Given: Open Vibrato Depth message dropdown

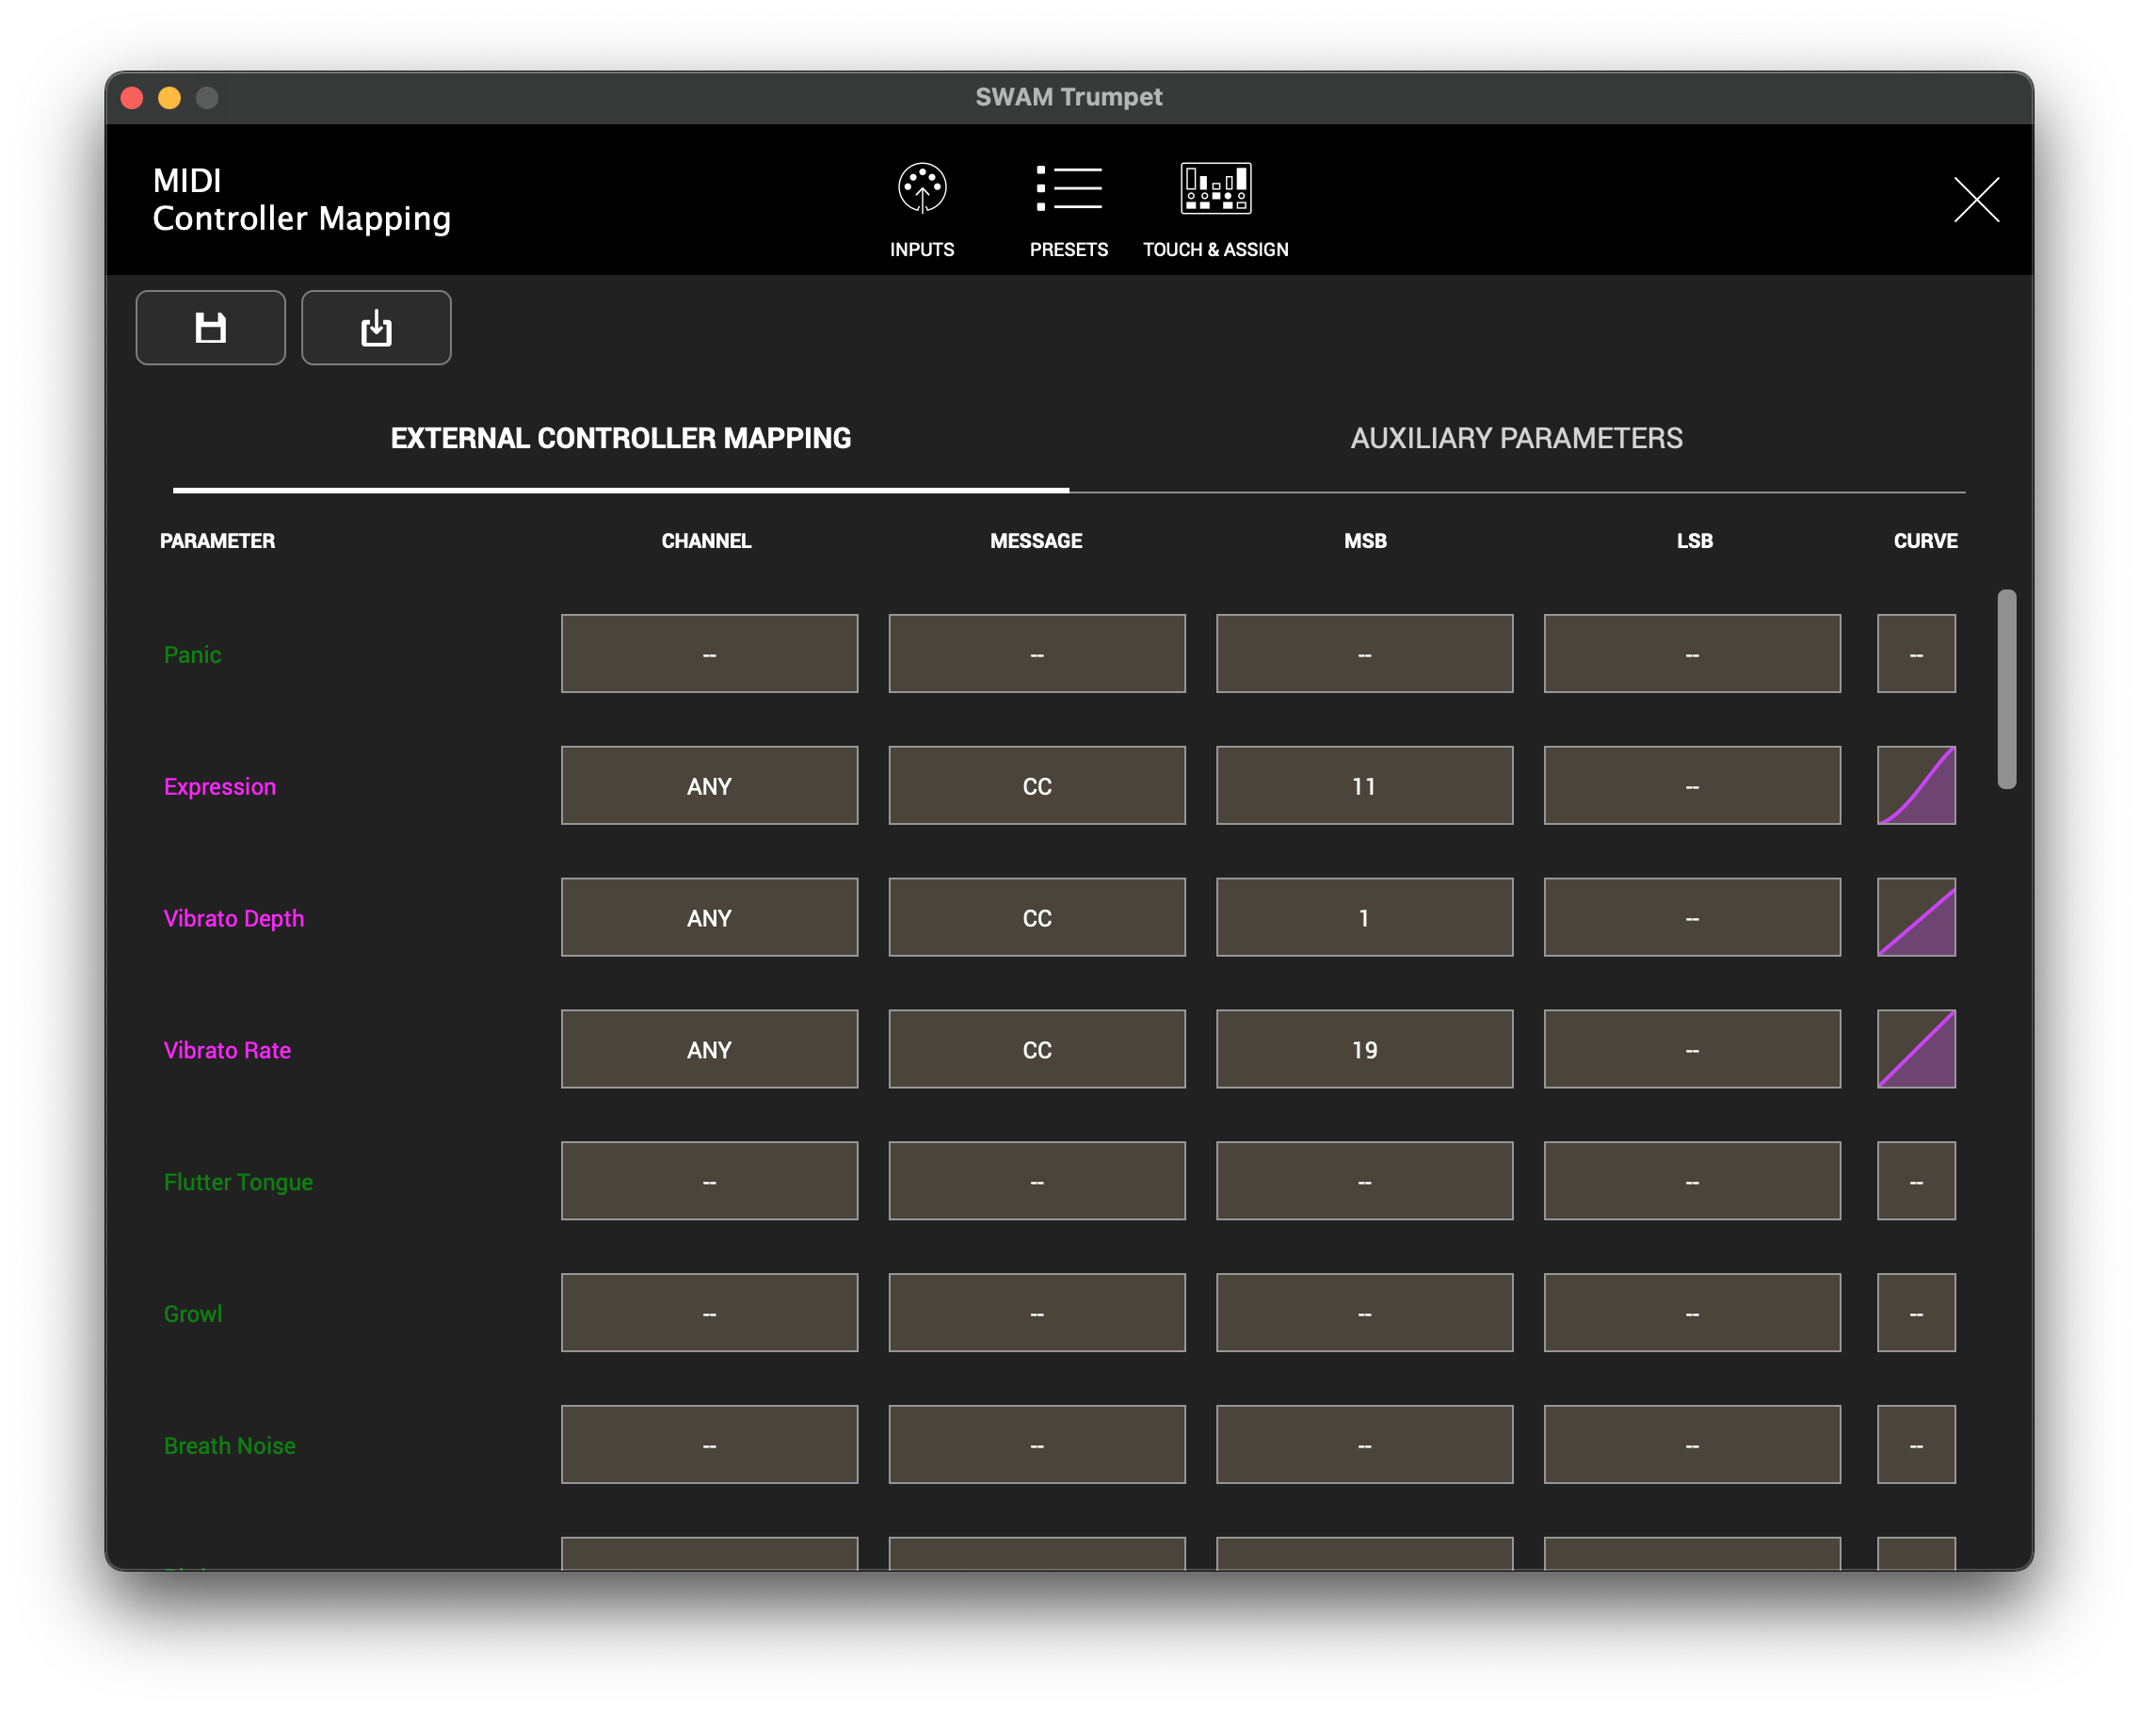Looking at the screenshot, I should pyautogui.click(x=1037, y=917).
